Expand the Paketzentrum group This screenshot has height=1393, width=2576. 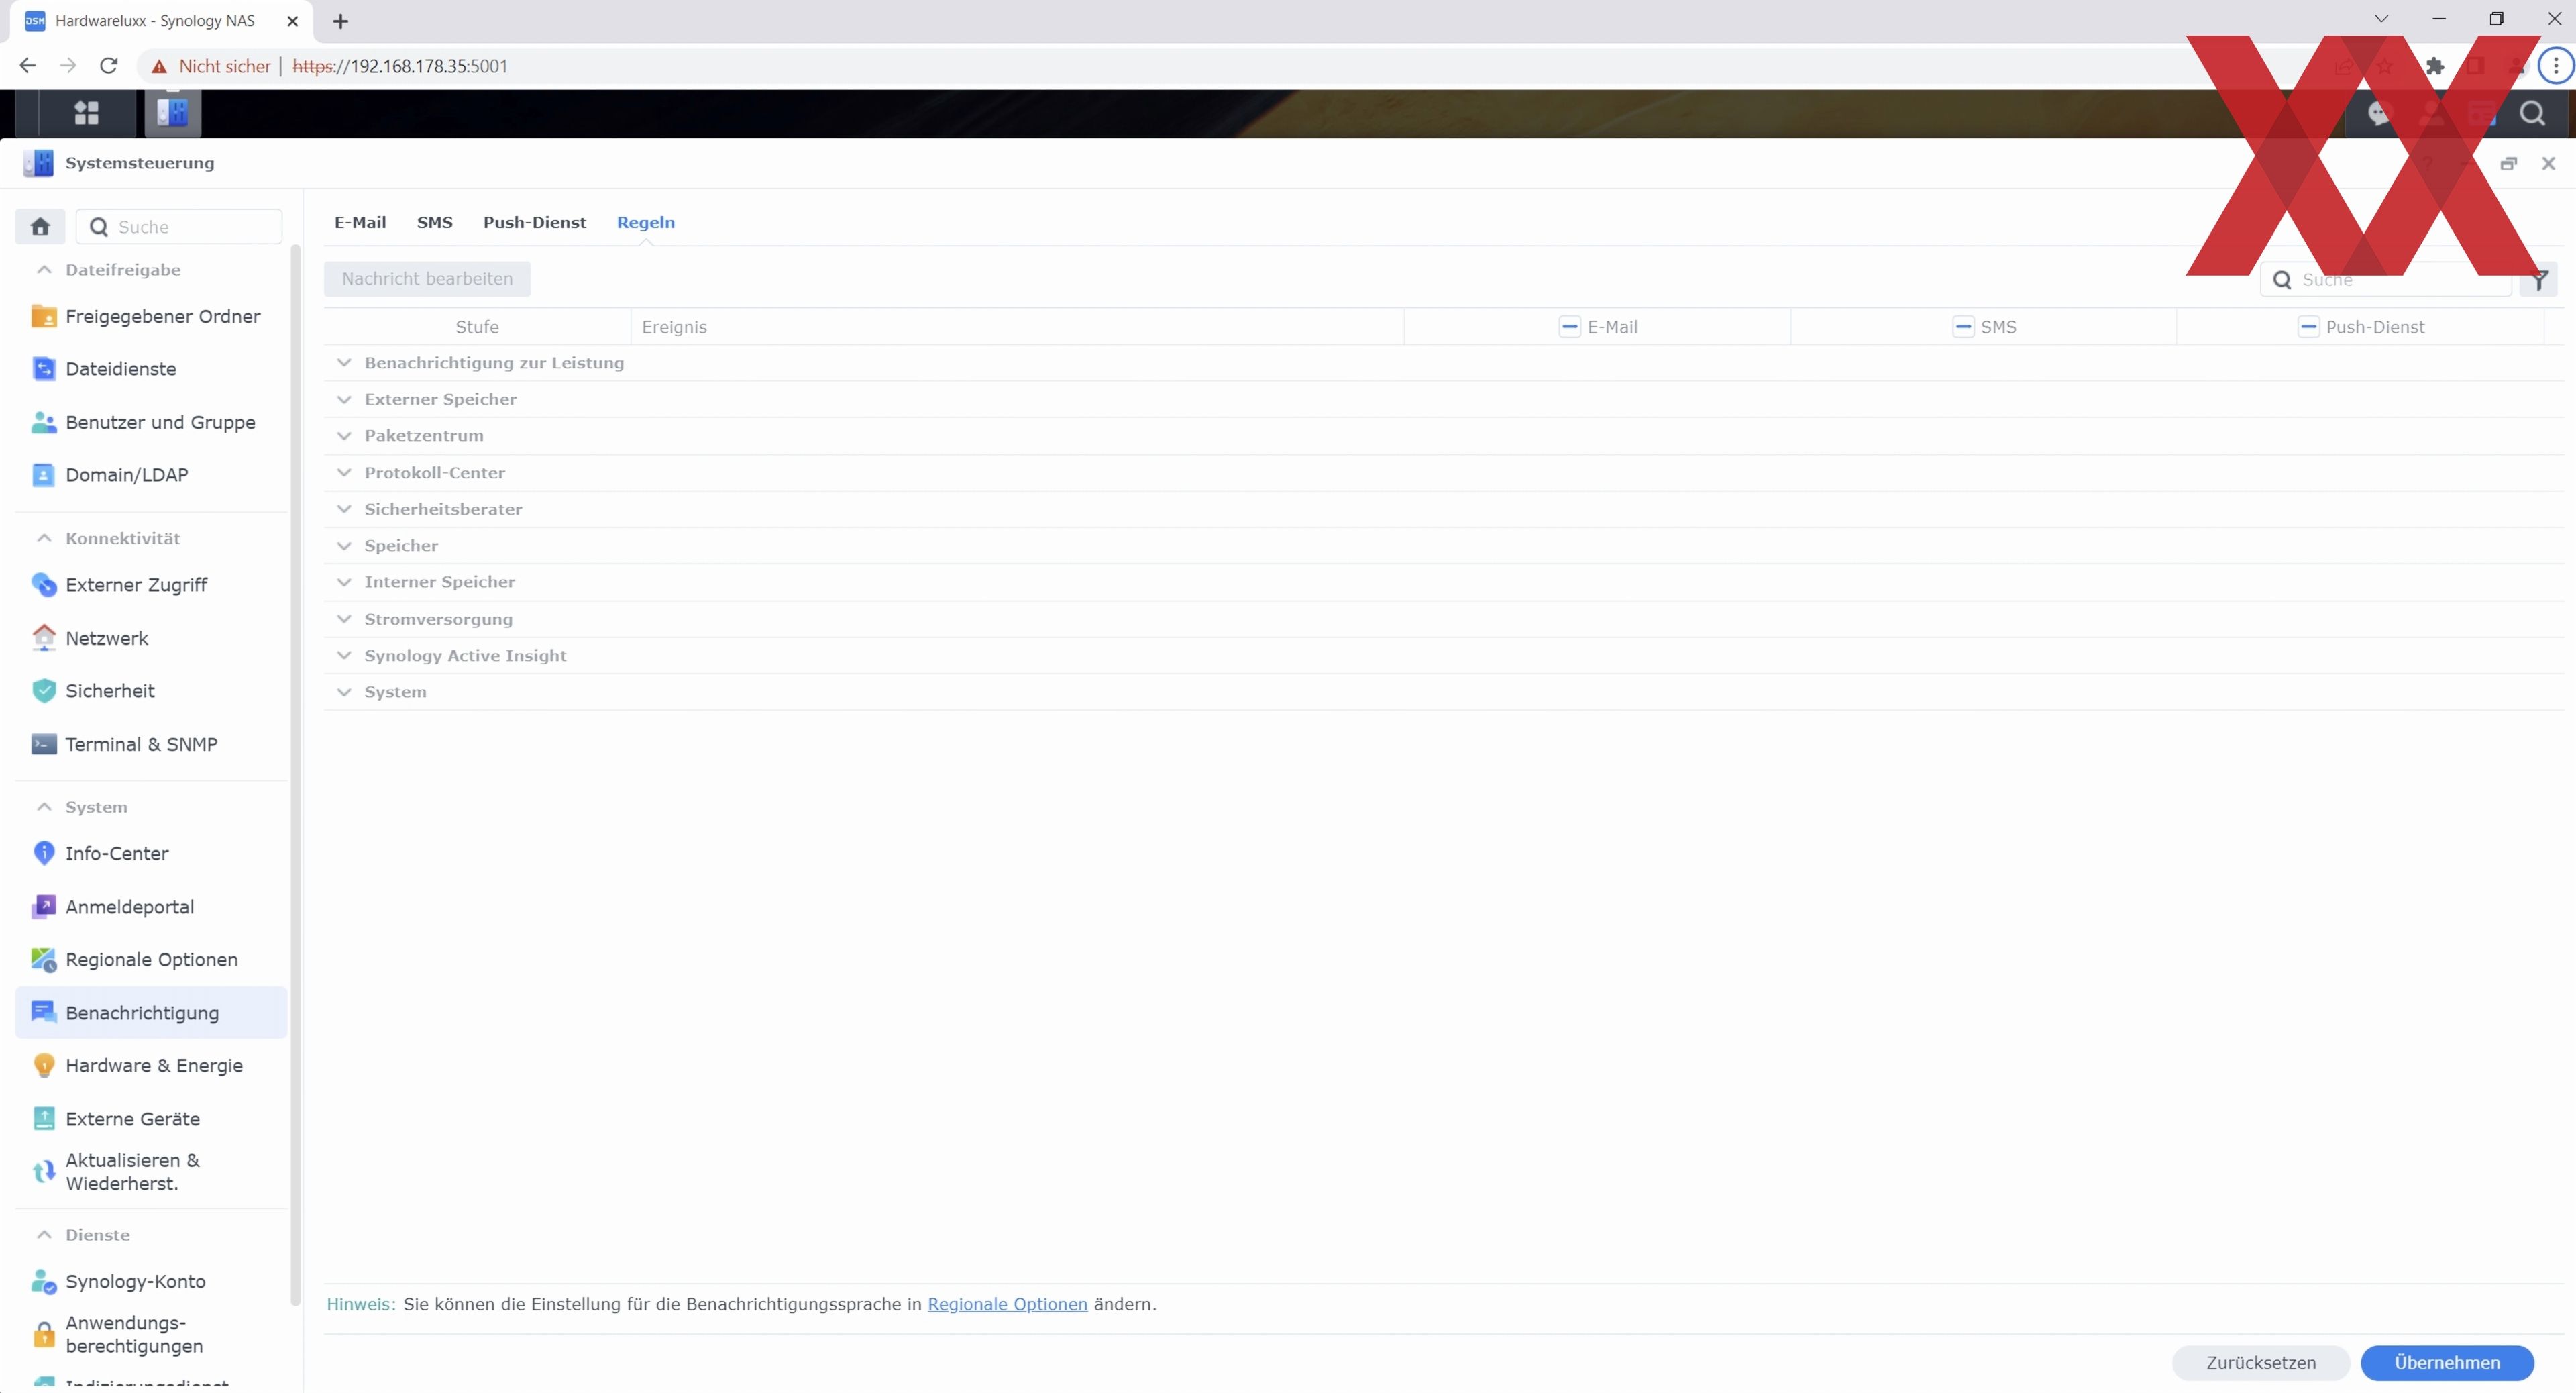pyautogui.click(x=344, y=436)
